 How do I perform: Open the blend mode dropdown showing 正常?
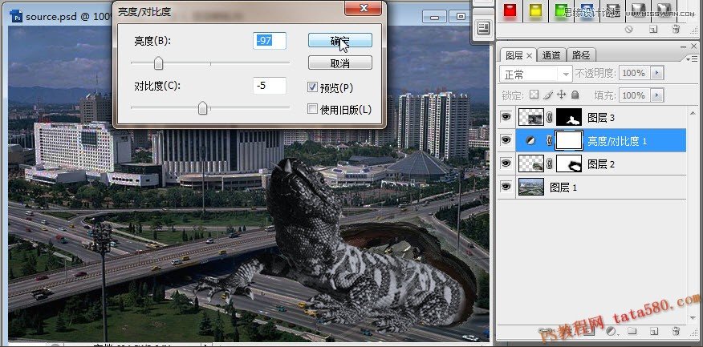(x=536, y=74)
